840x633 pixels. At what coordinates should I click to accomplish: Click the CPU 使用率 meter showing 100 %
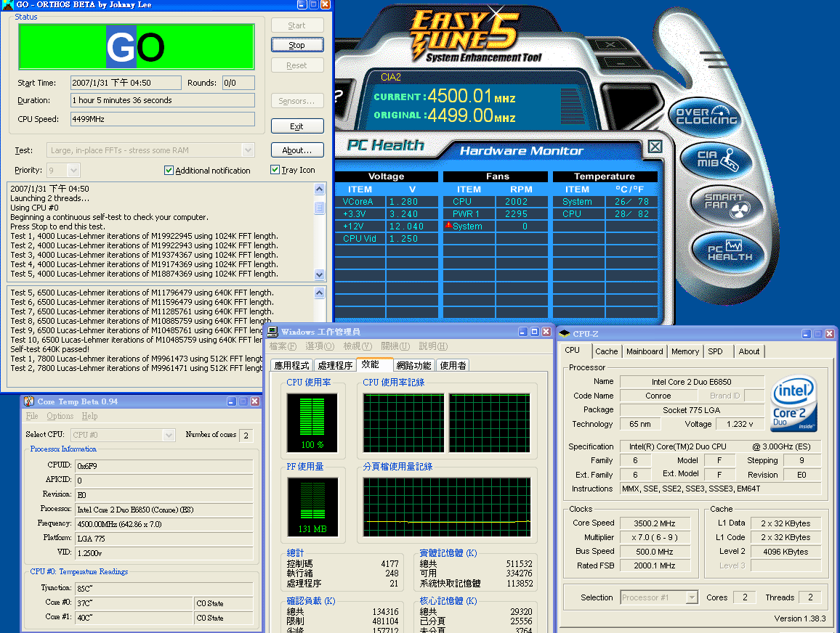(x=312, y=422)
